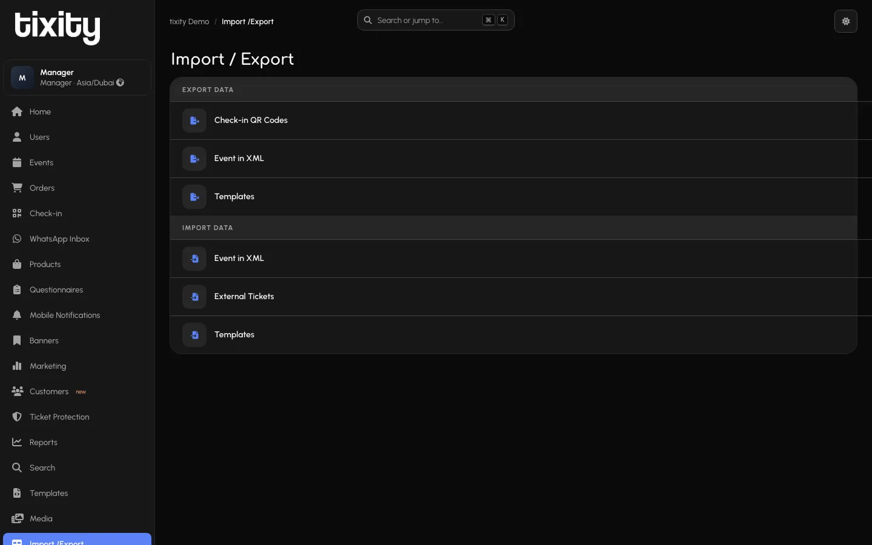The height and width of the screenshot is (545, 872).
Task: Click export icon next to Event in XML
Action: (194, 159)
